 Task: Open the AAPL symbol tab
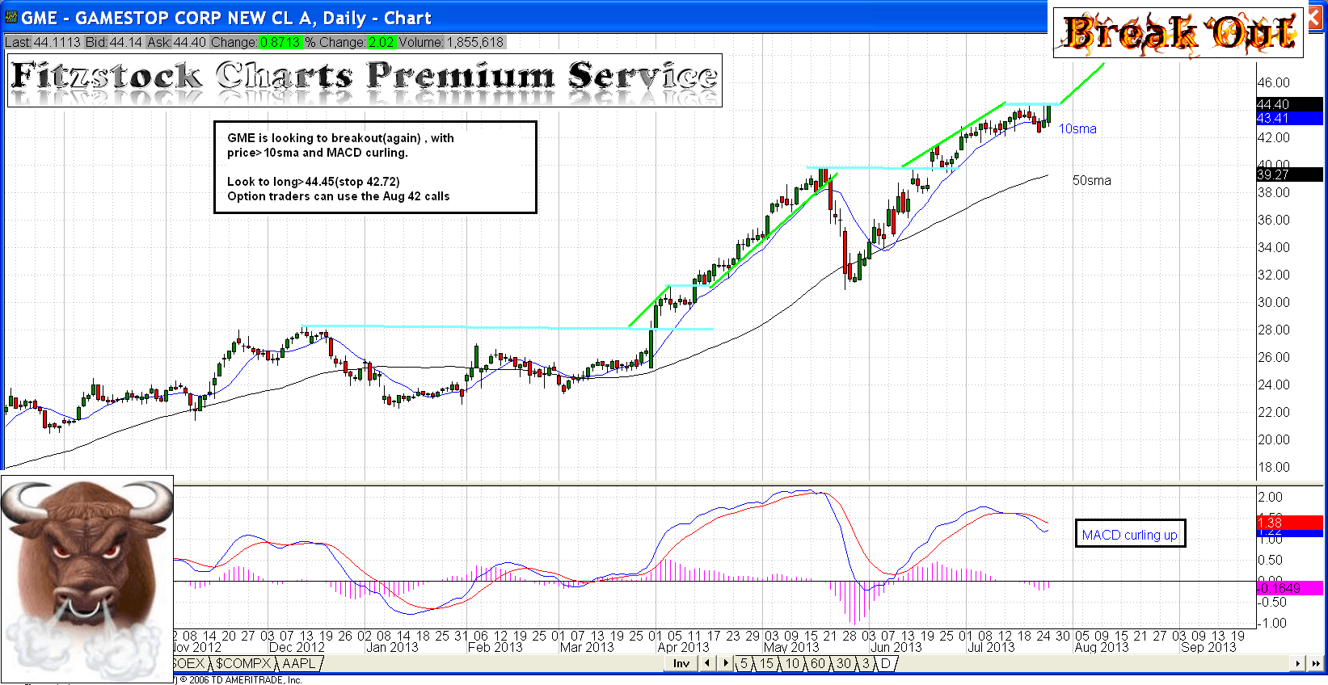coord(299,663)
